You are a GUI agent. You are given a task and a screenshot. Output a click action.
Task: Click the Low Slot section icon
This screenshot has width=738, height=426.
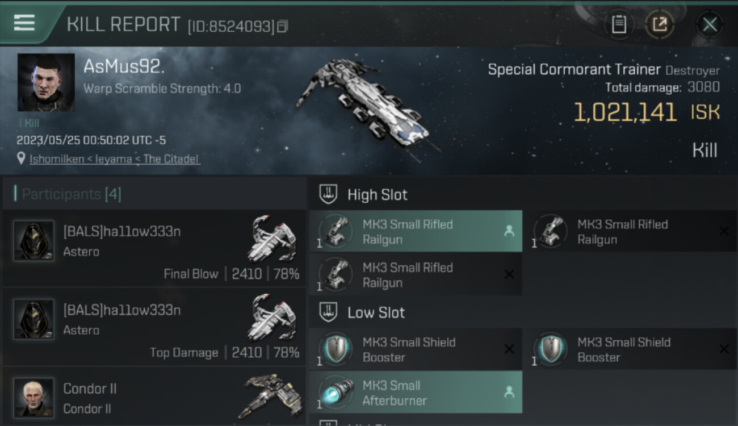click(329, 312)
